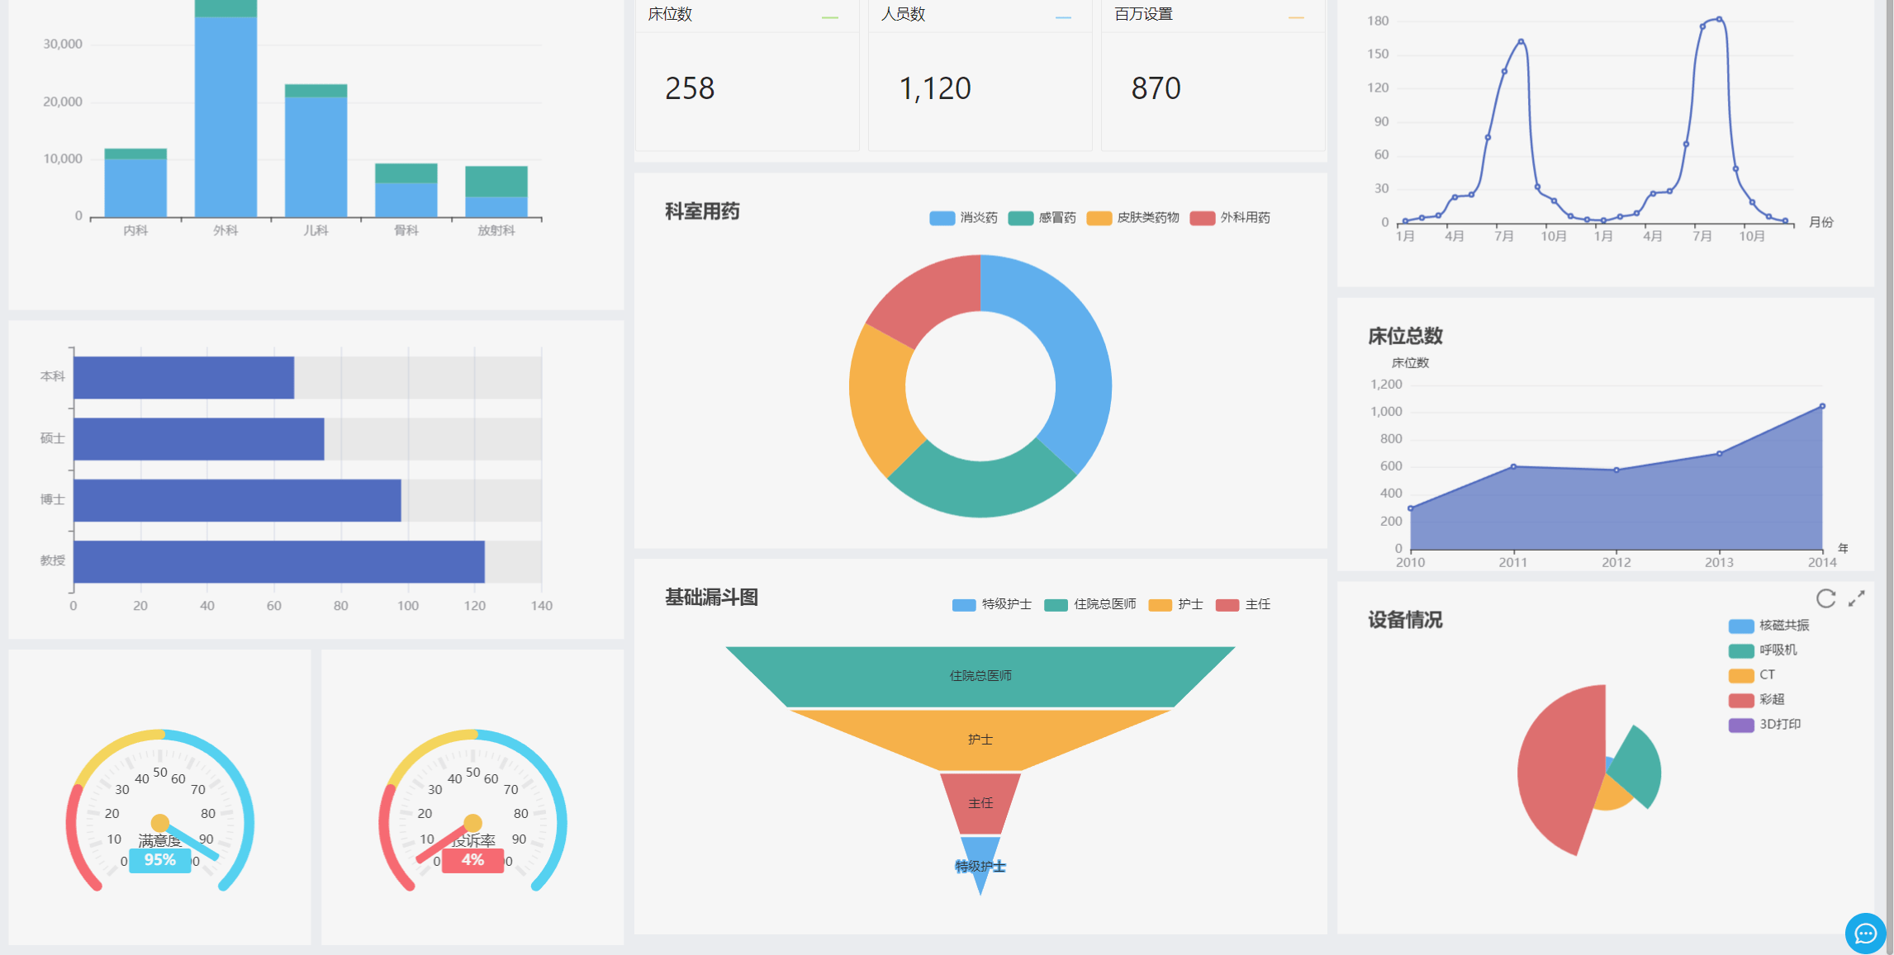
Task: Click the 本科 horizontal bar
Action: (x=183, y=377)
